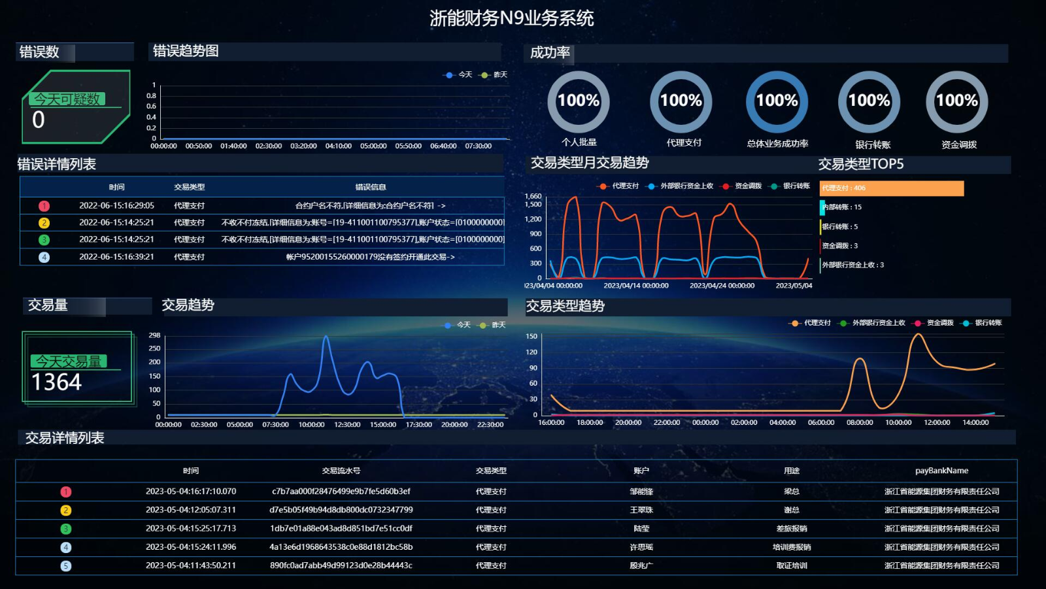The height and width of the screenshot is (589, 1046).
Task: Click the payBankName column header
Action: 941,471
